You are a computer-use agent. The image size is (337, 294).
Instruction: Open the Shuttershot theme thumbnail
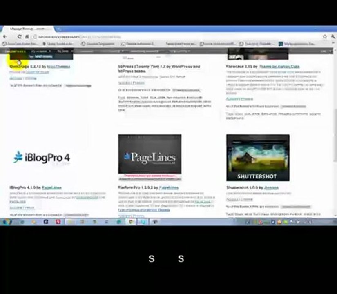pos(258,158)
